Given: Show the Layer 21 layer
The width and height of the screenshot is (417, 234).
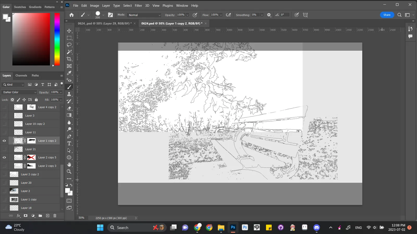Looking at the screenshot, I should [x=4, y=149].
